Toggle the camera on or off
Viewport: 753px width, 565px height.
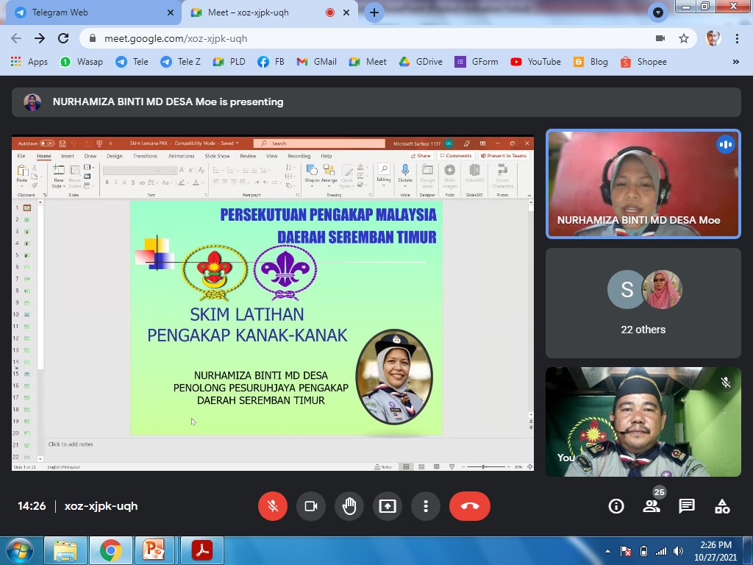(311, 506)
